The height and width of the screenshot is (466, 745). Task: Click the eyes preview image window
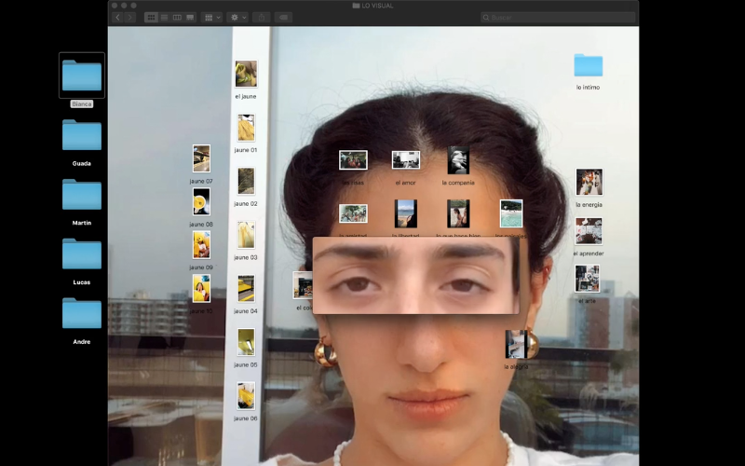click(416, 275)
